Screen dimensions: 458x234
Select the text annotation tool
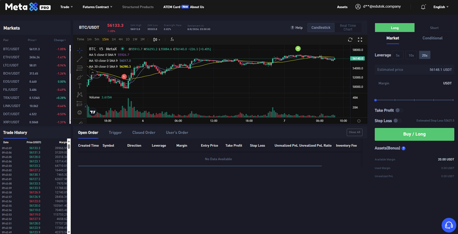pyautogui.click(x=80, y=86)
